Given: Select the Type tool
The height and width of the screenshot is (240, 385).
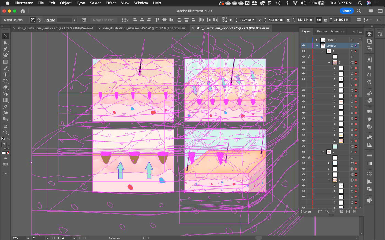Looking at the screenshot, I should coord(5,75).
